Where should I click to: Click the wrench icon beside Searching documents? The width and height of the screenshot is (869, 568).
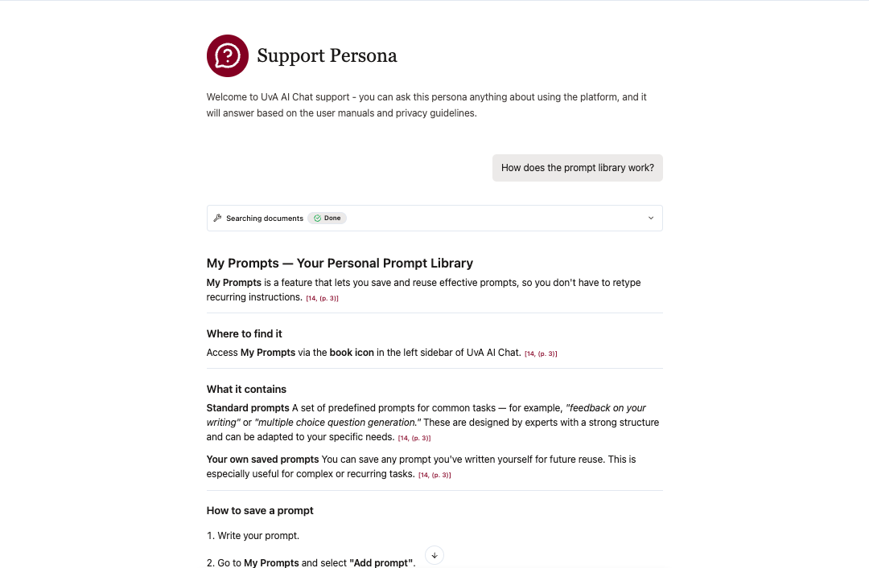tap(218, 218)
